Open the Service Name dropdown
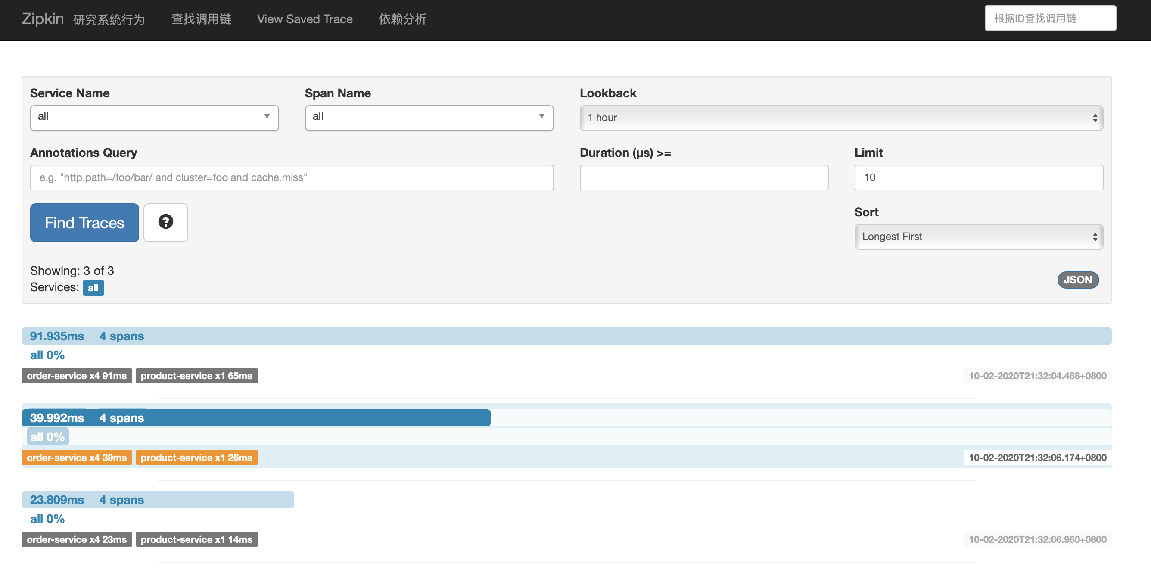Screen dimensions: 1151x579 [154, 117]
